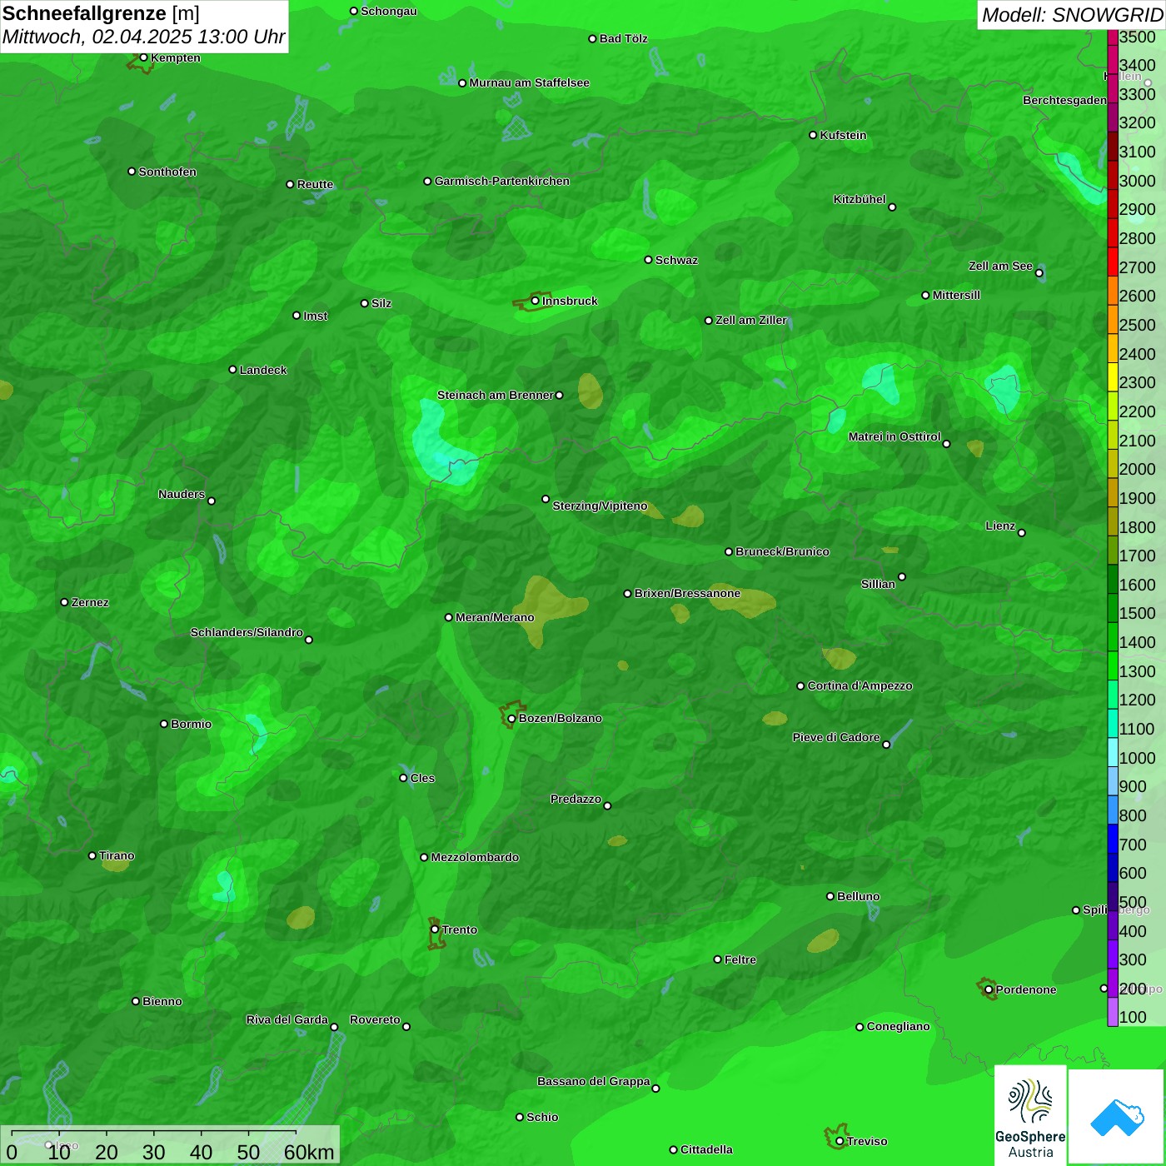Click the 1500 legend value
This screenshot has height=1166, width=1166.
click(1137, 613)
